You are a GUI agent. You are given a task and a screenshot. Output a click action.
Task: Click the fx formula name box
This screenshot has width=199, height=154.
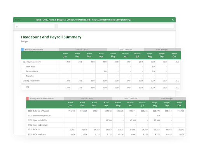coord(35,26)
